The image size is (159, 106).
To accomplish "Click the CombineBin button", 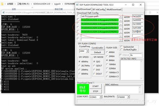I will 97,48.
